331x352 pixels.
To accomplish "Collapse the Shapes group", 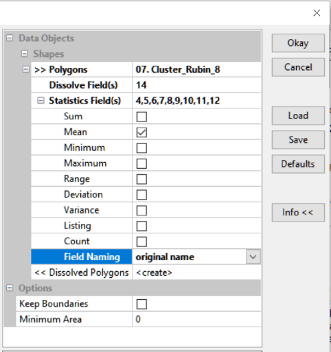I will click(x=24, y=54).
